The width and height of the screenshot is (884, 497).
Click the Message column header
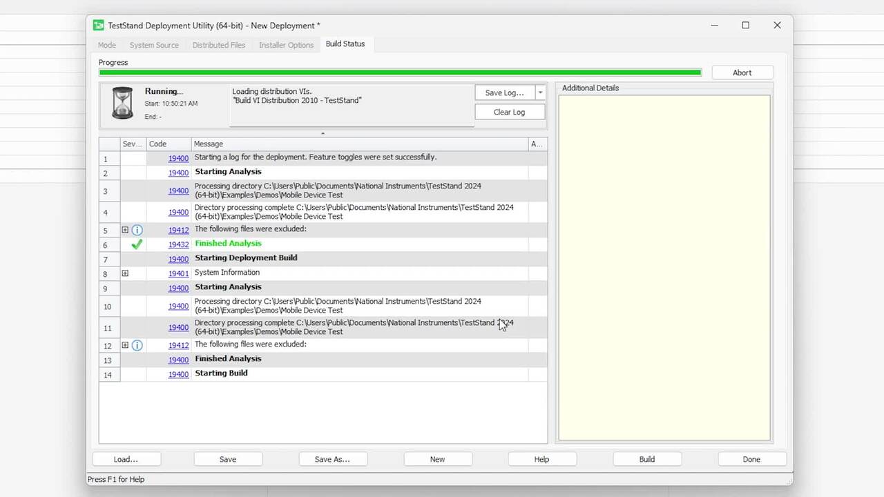click(x=359, y=144)
